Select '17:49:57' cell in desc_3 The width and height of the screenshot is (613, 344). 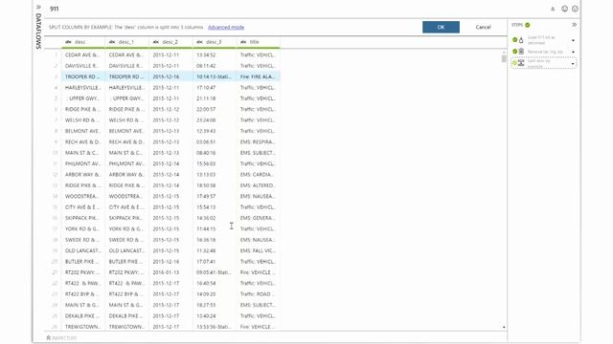[215, 196]
